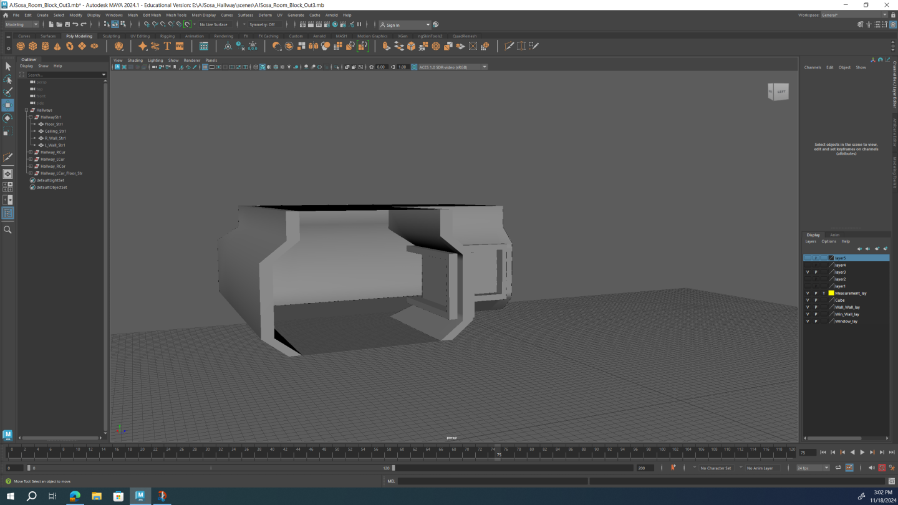Click the New scene icon
Screen dimensions: 898x505
tap(51, 24)
